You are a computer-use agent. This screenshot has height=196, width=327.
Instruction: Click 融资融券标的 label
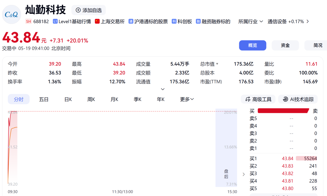(x=216, y=21)
